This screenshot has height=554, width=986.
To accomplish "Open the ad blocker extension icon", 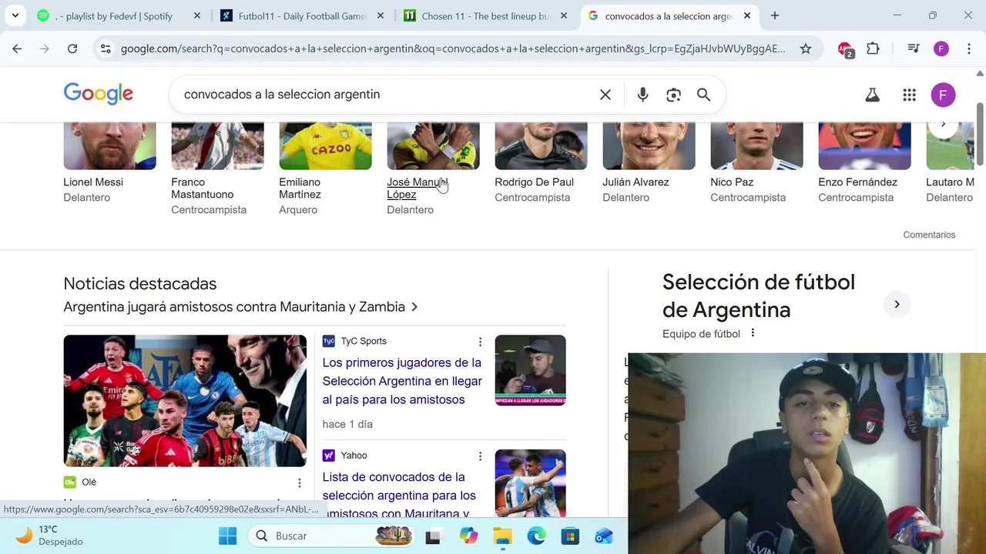I will coord(845,49).
